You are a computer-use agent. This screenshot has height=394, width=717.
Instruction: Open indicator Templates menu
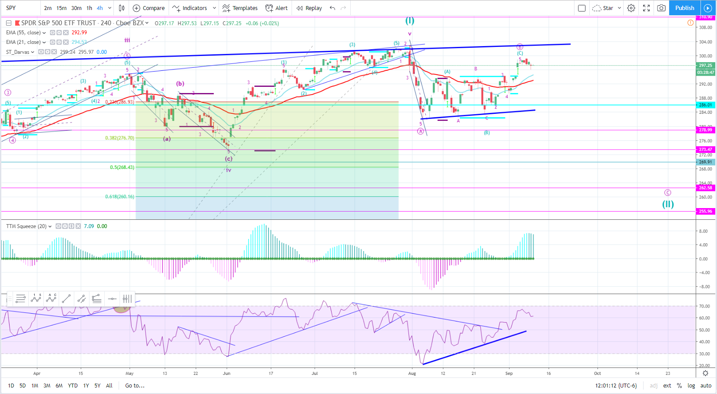(240, 8)
